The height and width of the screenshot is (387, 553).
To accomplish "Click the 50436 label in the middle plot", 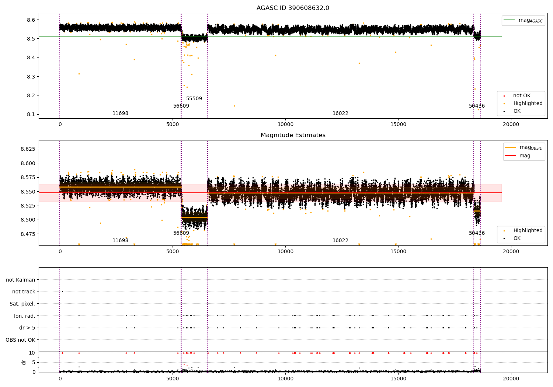I will pyautogui.click(x=477, y=233).
